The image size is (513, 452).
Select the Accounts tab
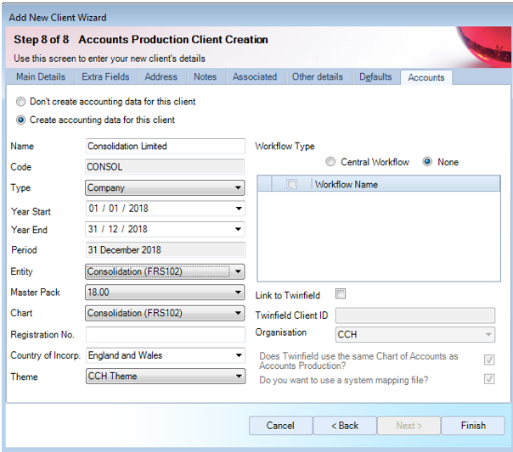coord(426,77)
